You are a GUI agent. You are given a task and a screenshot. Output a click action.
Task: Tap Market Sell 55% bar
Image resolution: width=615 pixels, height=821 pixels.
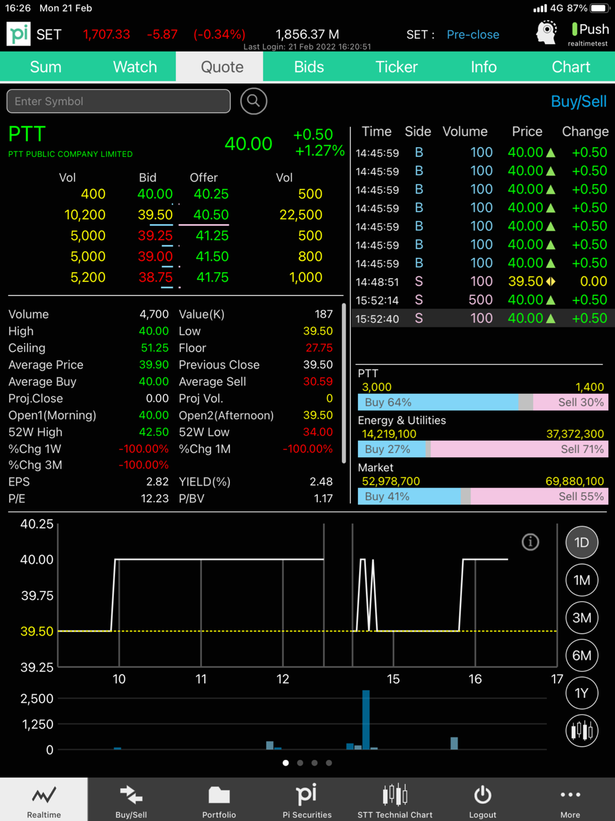tap(539, 496)
